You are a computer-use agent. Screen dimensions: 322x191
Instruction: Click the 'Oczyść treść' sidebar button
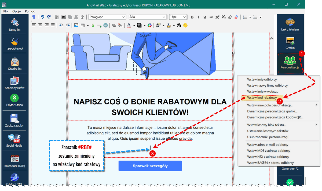point(15,44)
